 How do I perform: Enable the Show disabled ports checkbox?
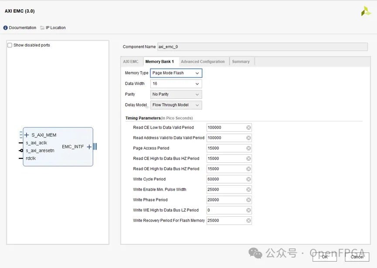10,45
